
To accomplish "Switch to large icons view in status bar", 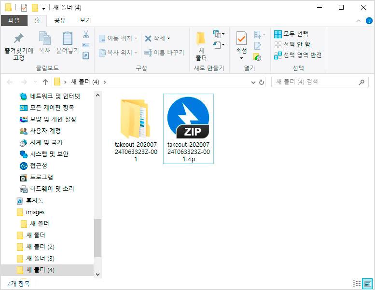I will click(367, 284).
